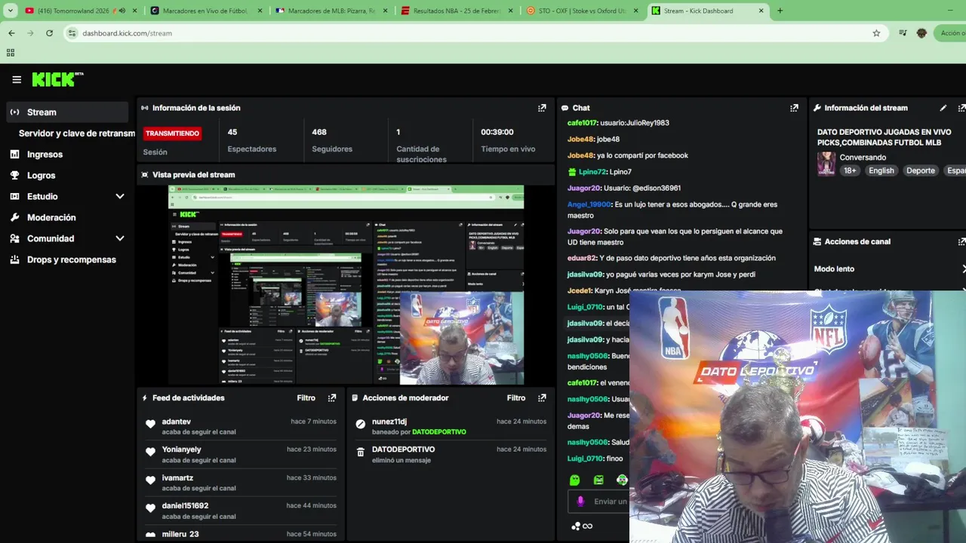
Task: Click heart icon beside Yonianyely
Action: tap(150, 452)
